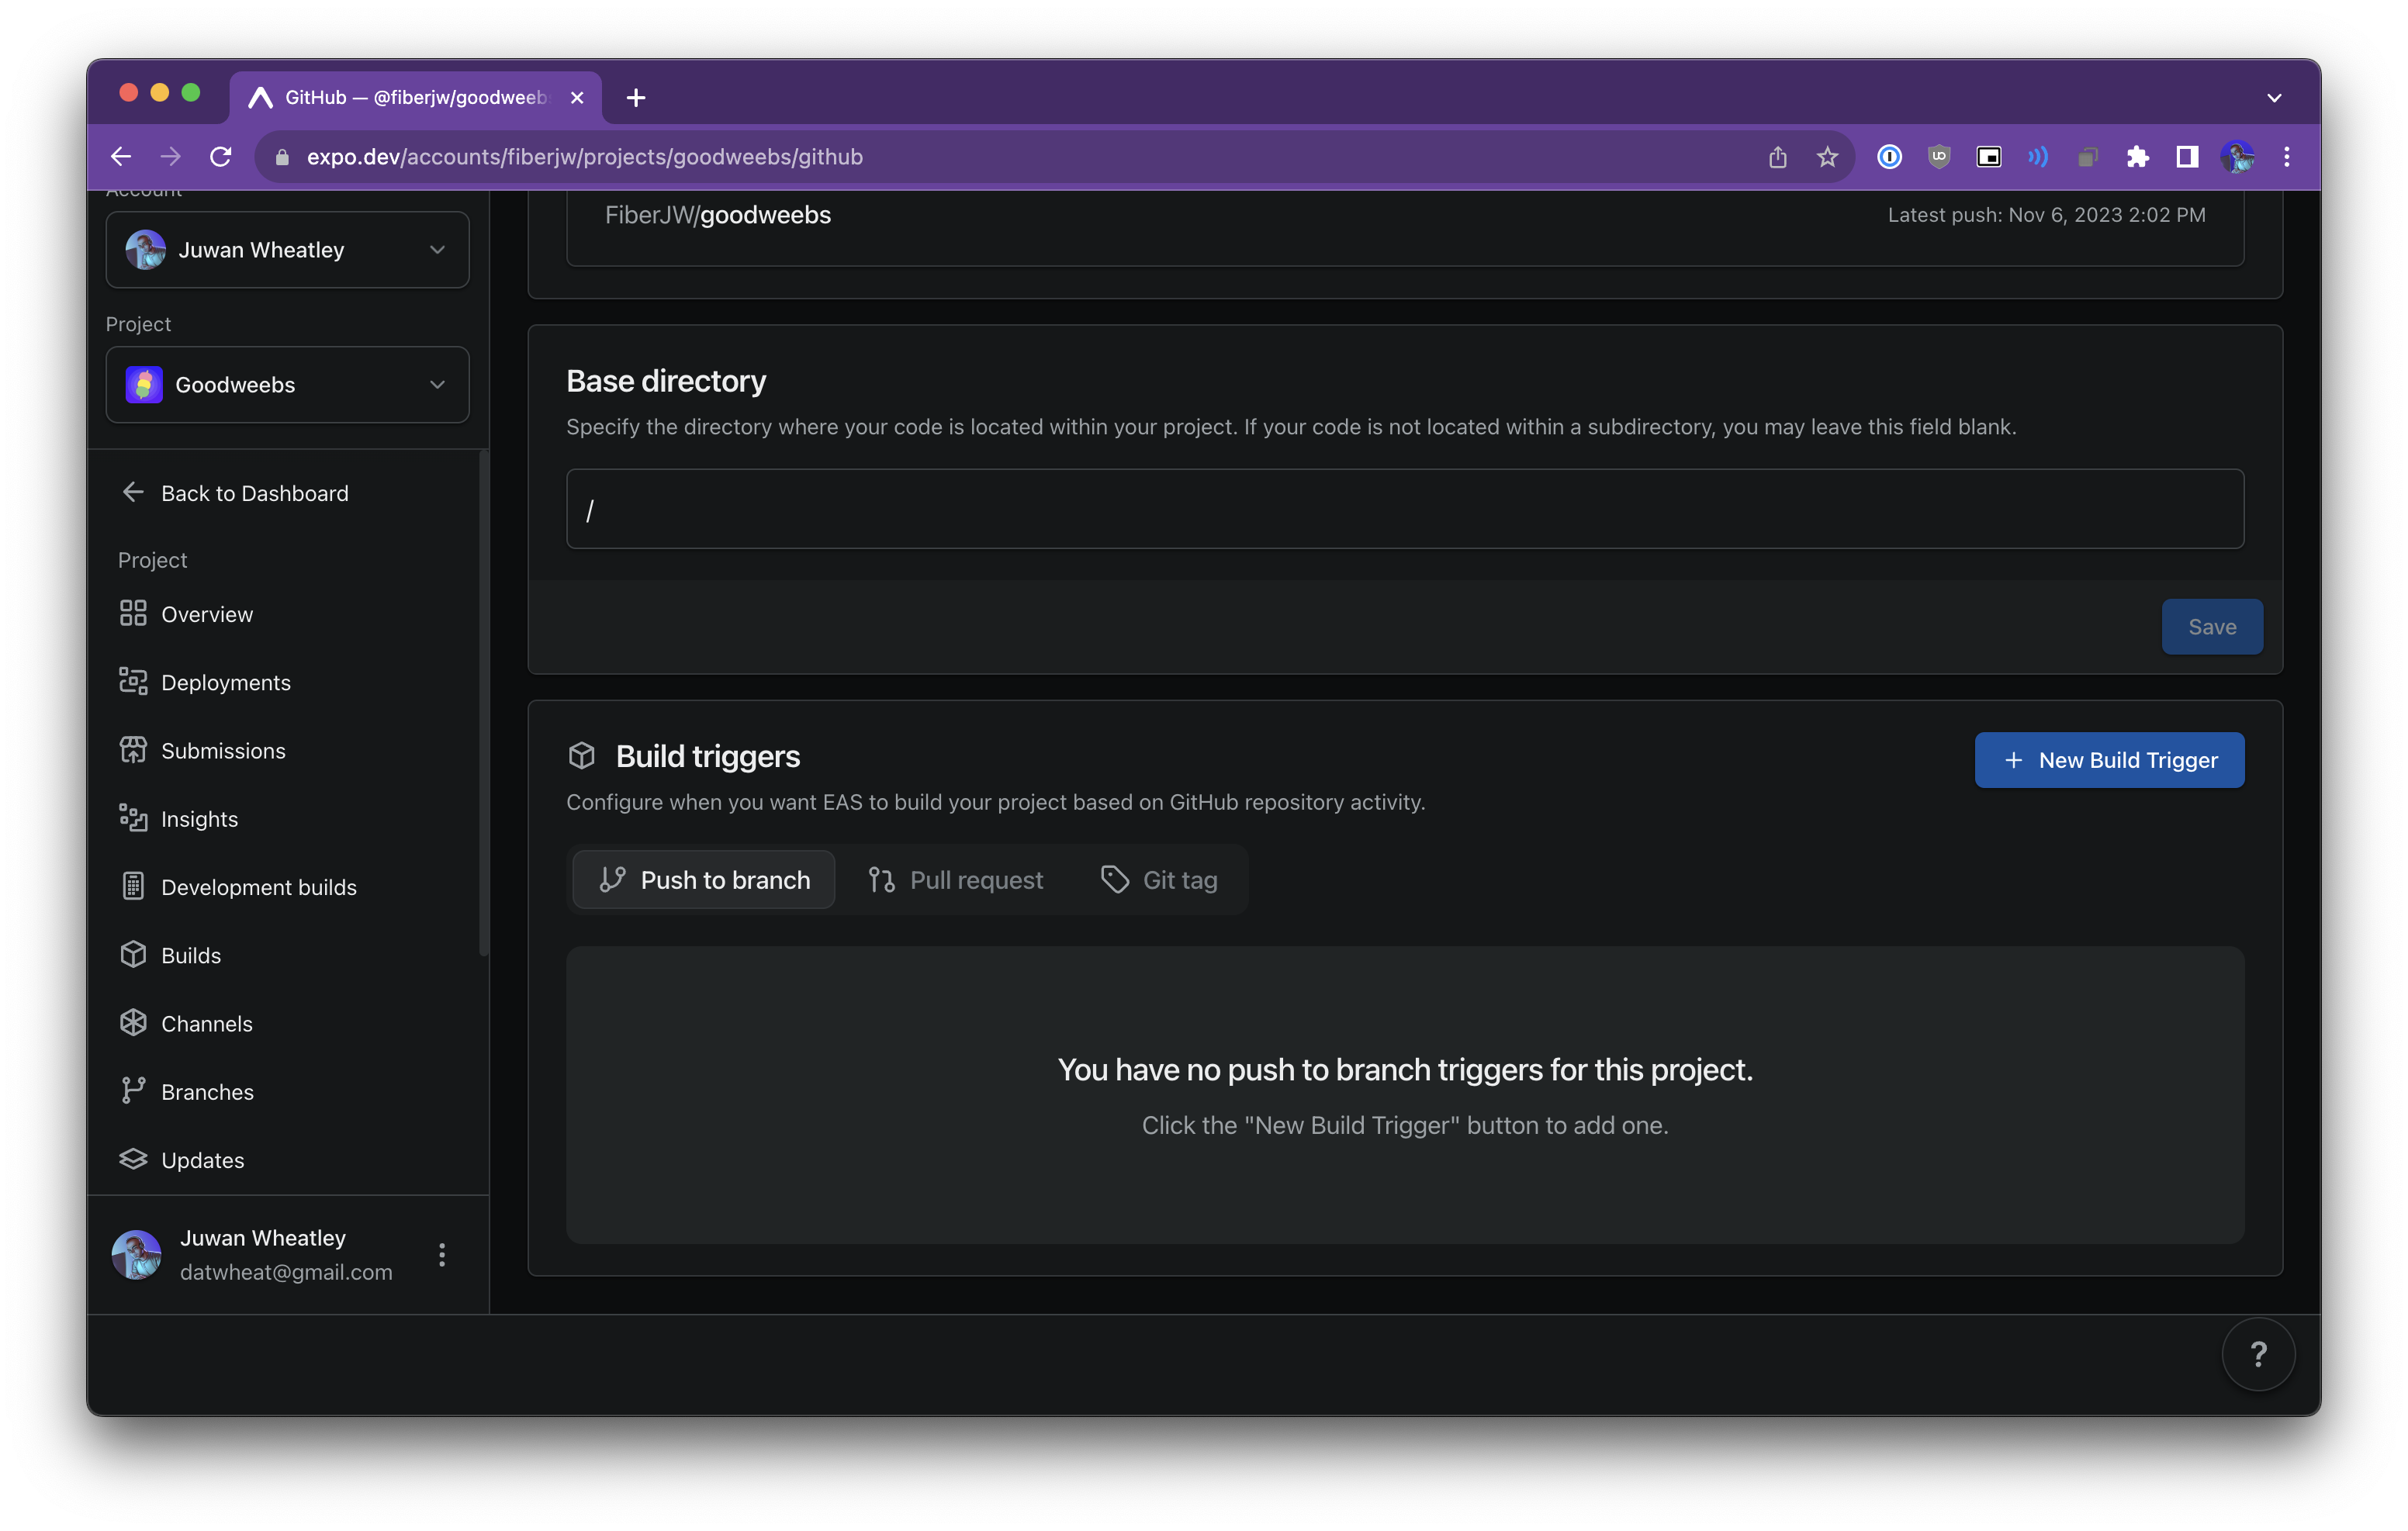Click the New Build Trigger button
This screenshot has width=2408, height=1531.
point(2109,760)
